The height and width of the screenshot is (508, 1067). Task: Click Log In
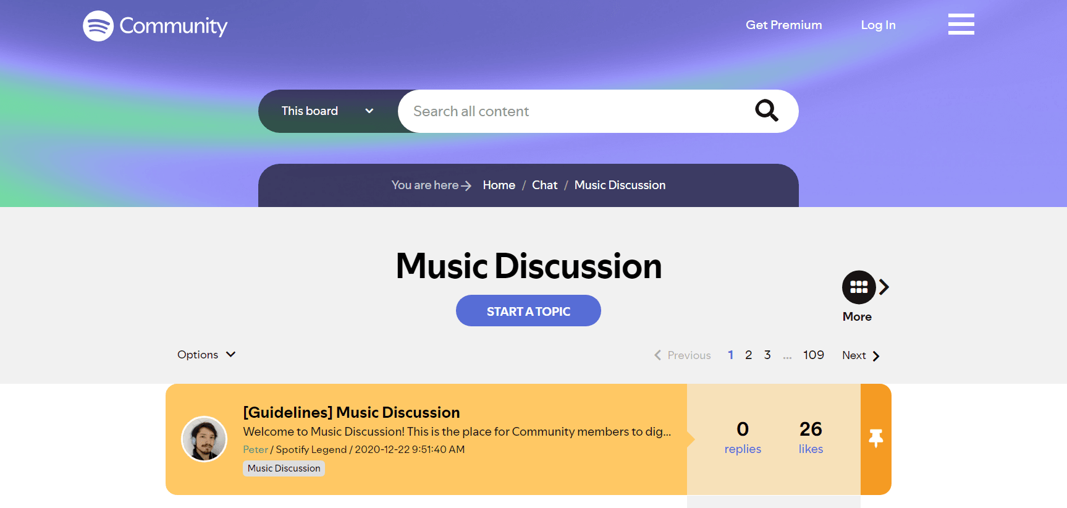878,25
